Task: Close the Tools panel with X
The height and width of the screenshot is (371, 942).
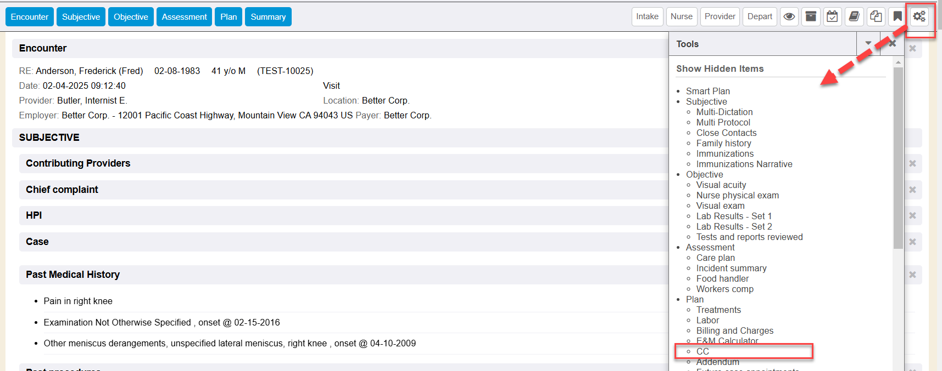Action: (x=892, y=43)
